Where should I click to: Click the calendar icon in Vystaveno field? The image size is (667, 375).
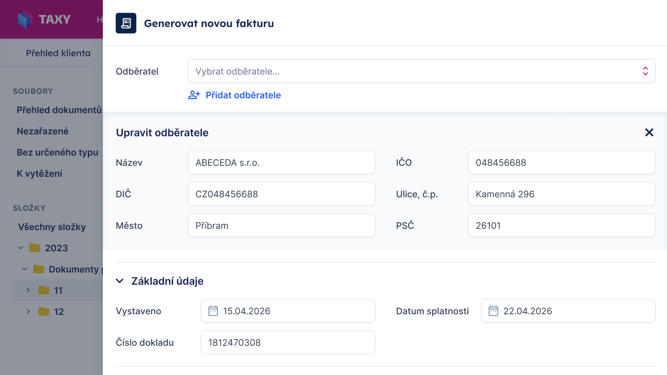pos(213,311)
